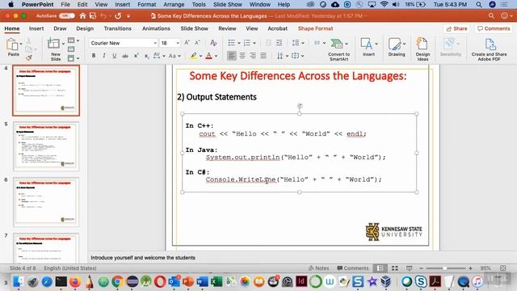Click the Undo arrow

point(103,16)
